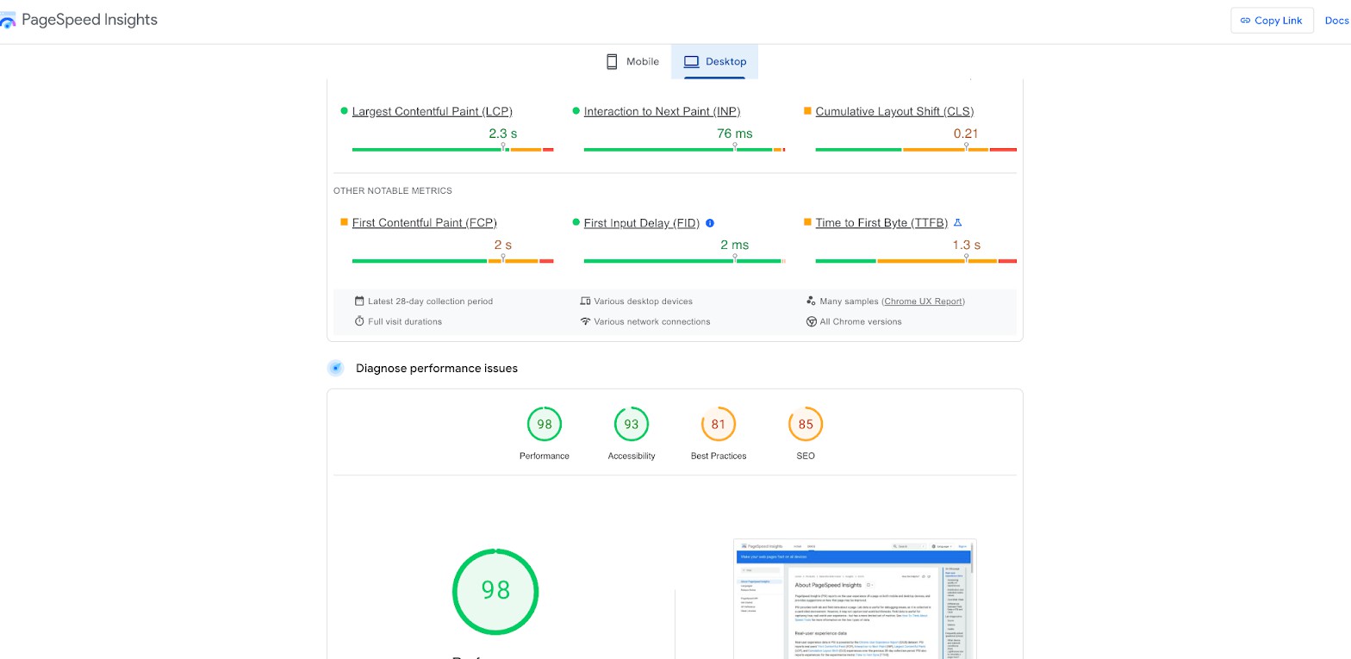1351x659 pixels.
Task: Click the page screenshot thumbnail
Action: coord(855,599)
